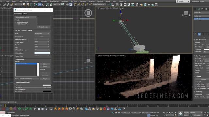Select the Move tool in main toolbar
The width and height of the screenshot is (209, 117).
tap(40, 5)
